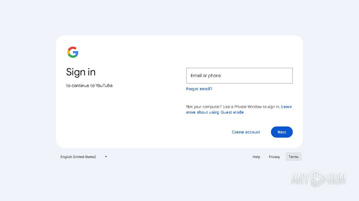Open the Forgot email? link
Image resolution: width=359 pixels, height=201 pixels.
(x=199, y=89)
